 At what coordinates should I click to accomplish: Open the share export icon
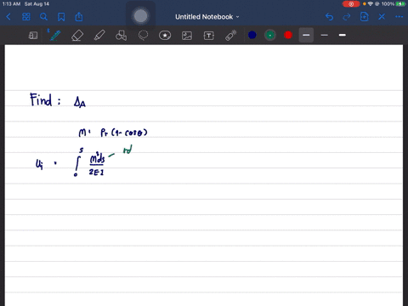(x=79, y=17)
